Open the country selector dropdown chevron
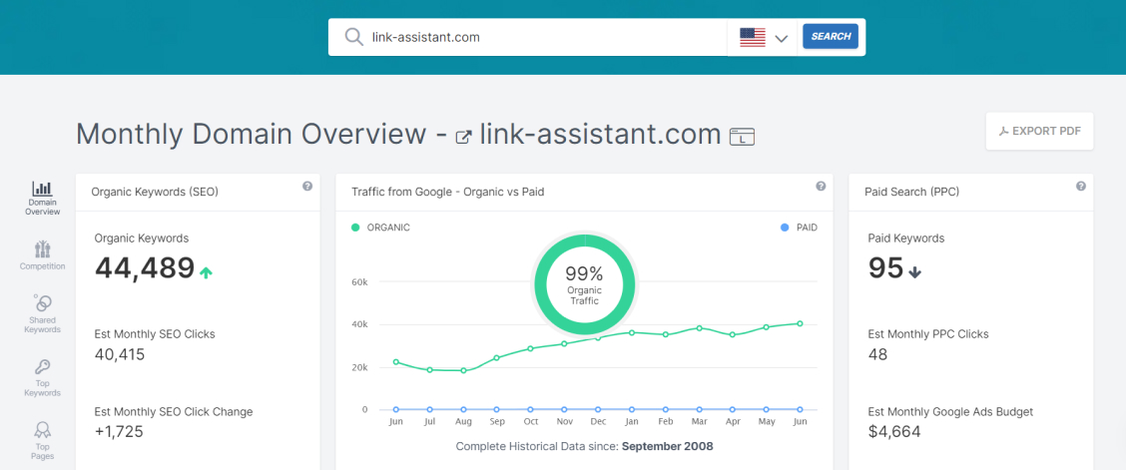This screenshot has height=470, width=1126. 782,38
